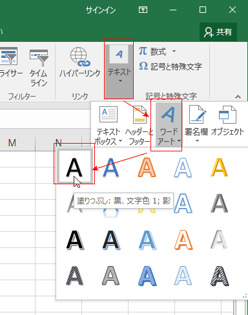The image size is (248, 315).
Task: Open ribbon display options icon
Action: 143,10
